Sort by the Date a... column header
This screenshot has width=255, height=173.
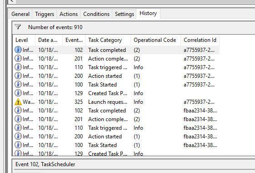(x=49, y=40)
